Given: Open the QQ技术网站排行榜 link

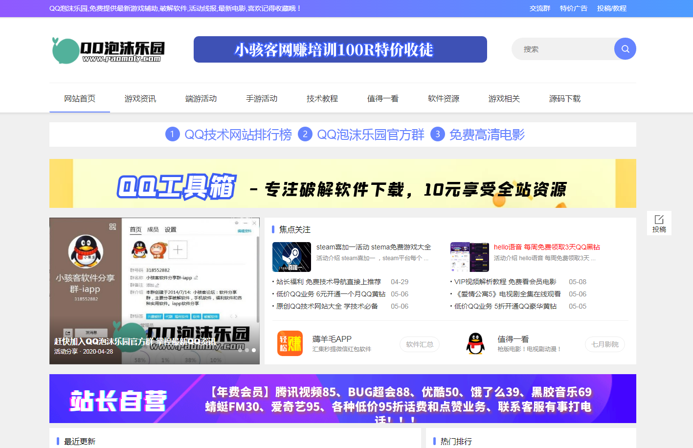Looking at the screenshot, I should pyautogui.click(x=238, y=134).
